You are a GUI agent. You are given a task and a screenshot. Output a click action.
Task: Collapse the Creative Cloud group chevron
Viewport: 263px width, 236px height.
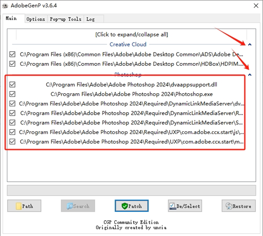coord(250,45)
